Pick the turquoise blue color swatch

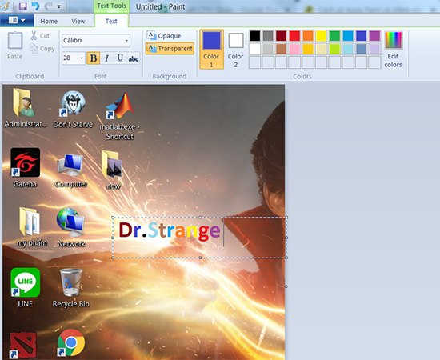[348, 36]
